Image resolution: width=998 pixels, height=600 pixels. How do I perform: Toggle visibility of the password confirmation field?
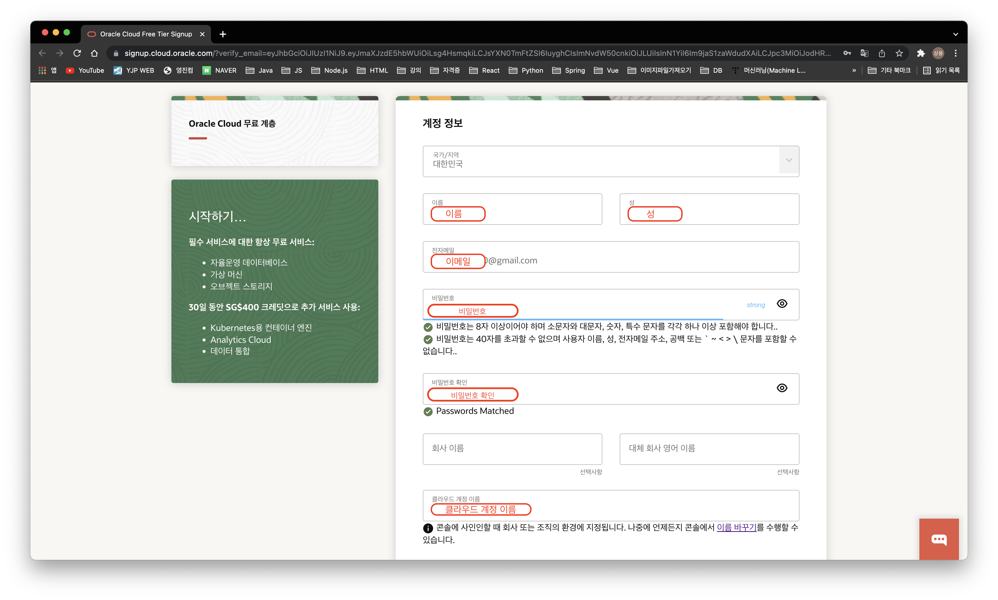click(782, 388)
